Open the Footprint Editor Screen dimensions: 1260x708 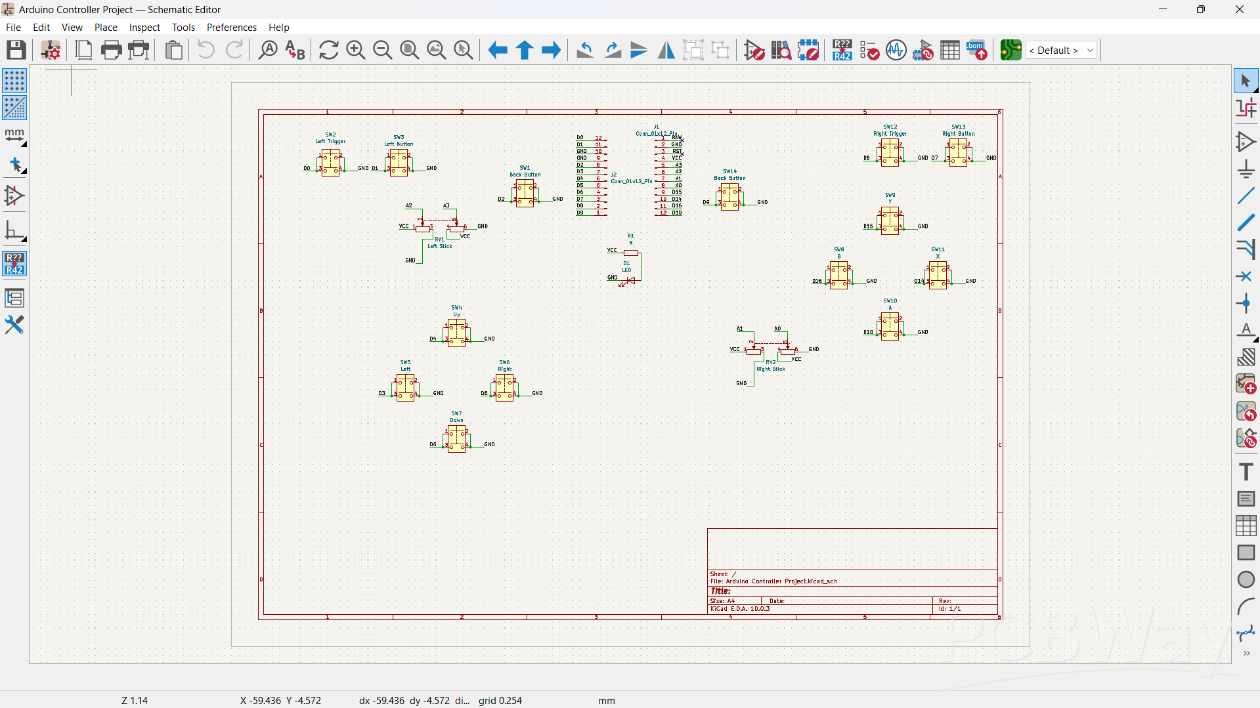[808, 50]
